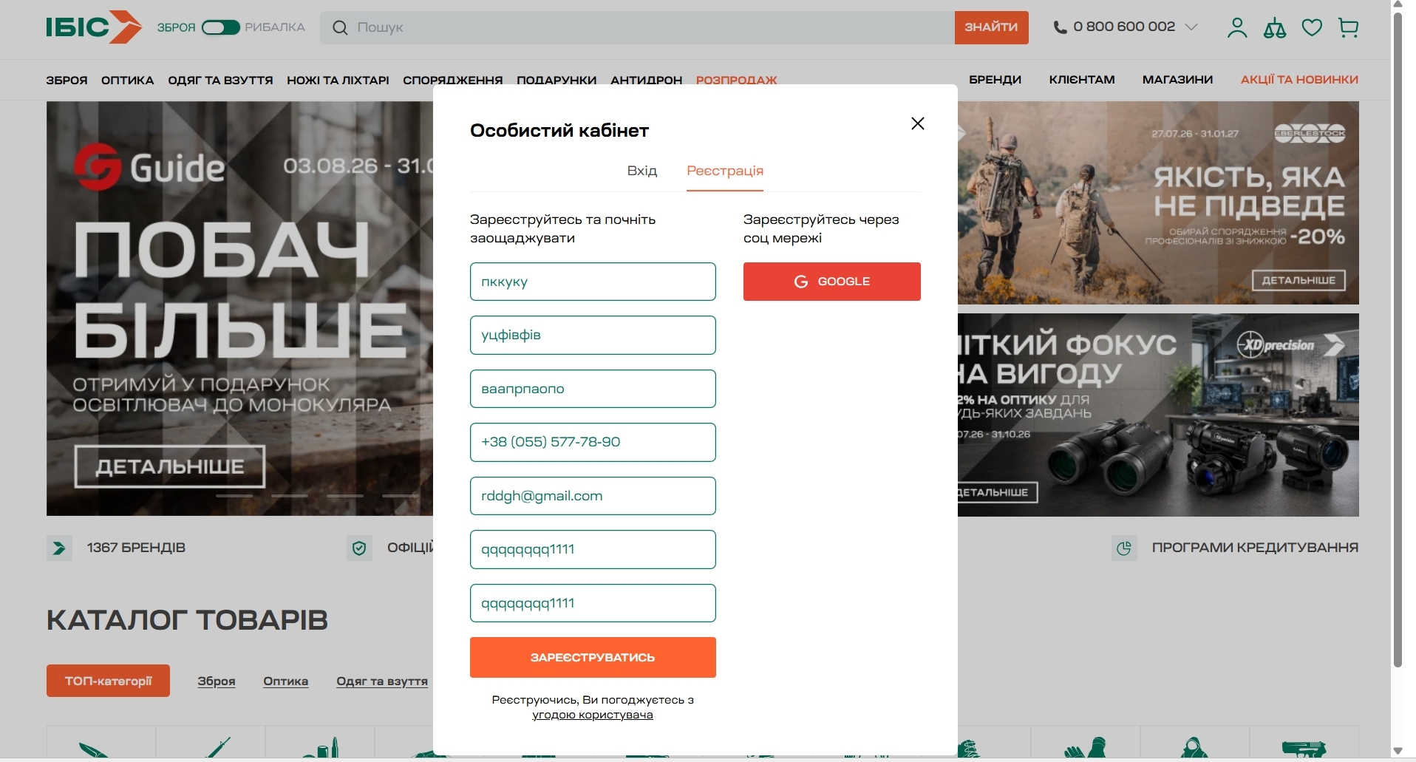Select the Реєстрація tab
Viewport: 1416px width, 762px height.
pos(725,171)
